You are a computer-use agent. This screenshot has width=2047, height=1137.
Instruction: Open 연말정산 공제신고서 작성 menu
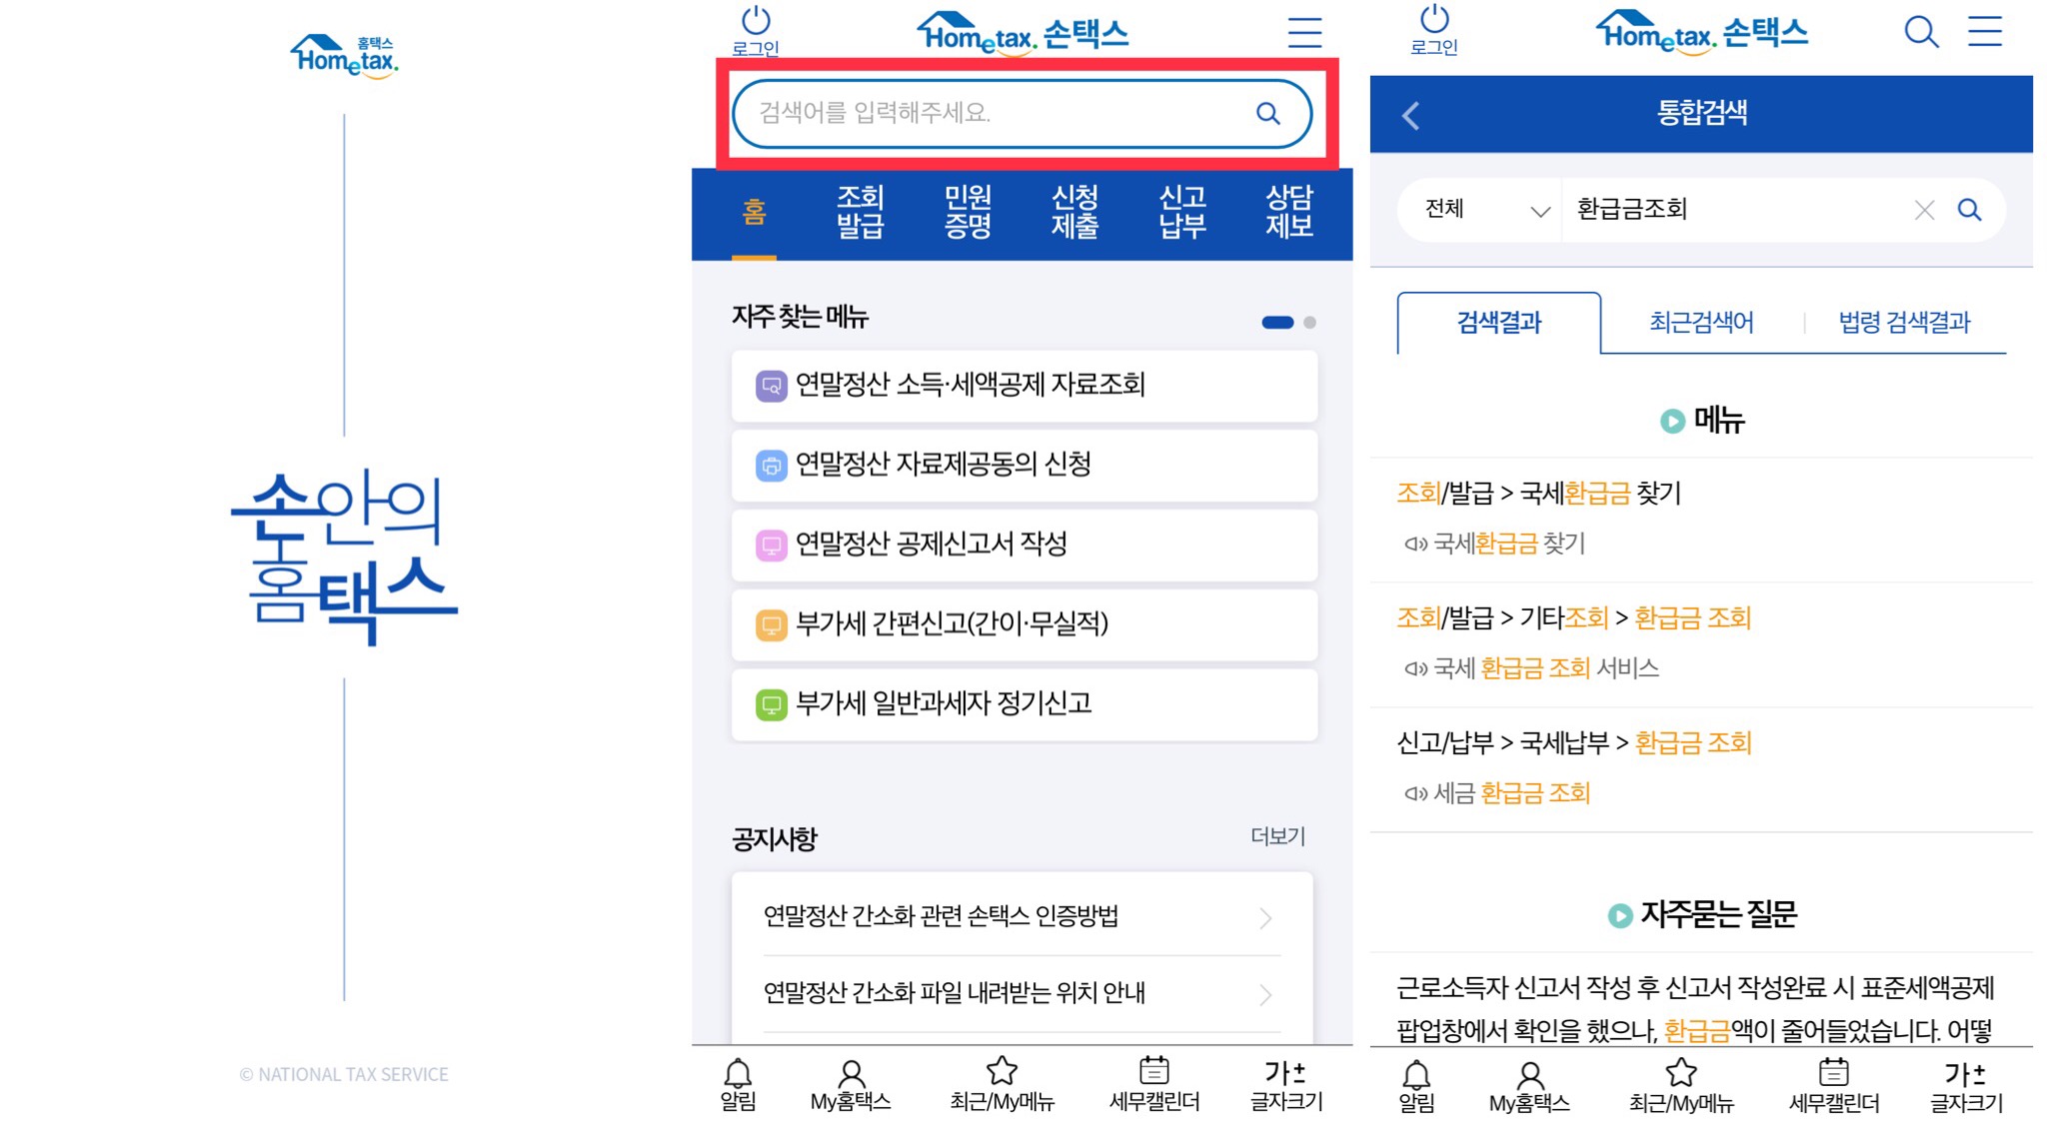tap(1023, 546)
